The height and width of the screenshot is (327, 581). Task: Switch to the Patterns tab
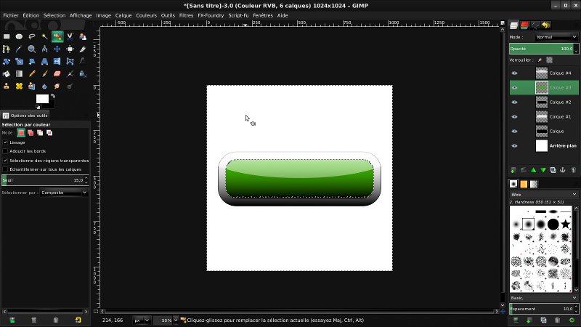524,184
